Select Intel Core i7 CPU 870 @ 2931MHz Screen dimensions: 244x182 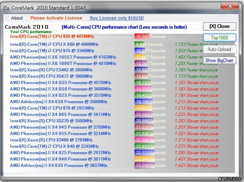click(x=52, y=108)
